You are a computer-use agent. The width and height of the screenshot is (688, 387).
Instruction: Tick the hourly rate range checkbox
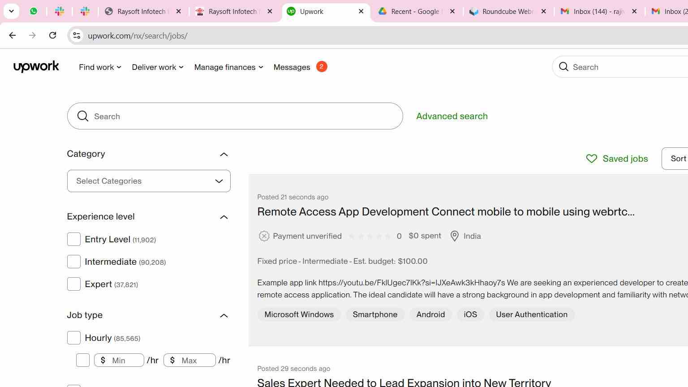pyautogui.click(x=83, y=360)
